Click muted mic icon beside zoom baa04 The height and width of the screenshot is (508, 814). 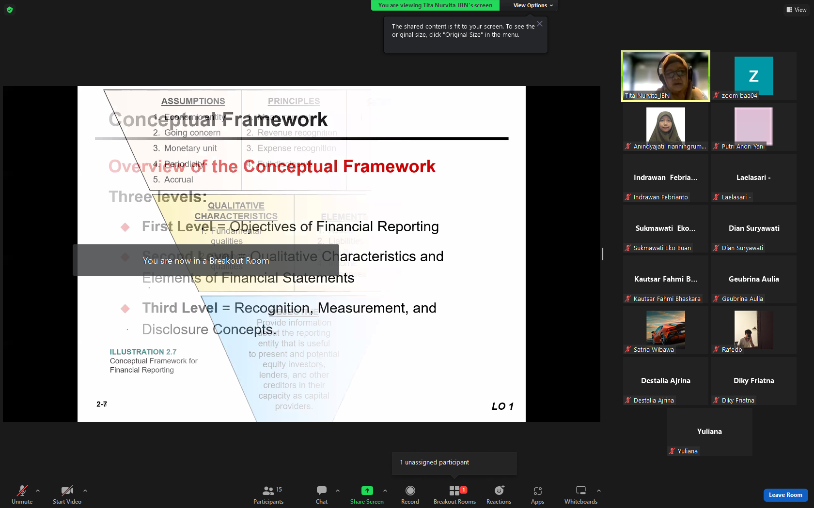point(716,95)
